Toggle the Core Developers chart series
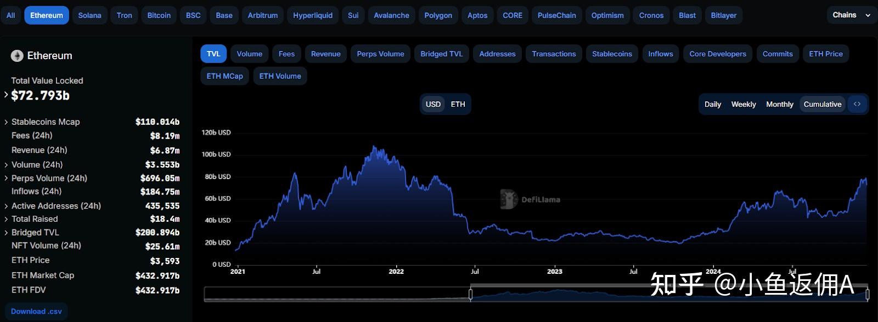Viewport: 878px width, 322px height. tap(718, 54)
